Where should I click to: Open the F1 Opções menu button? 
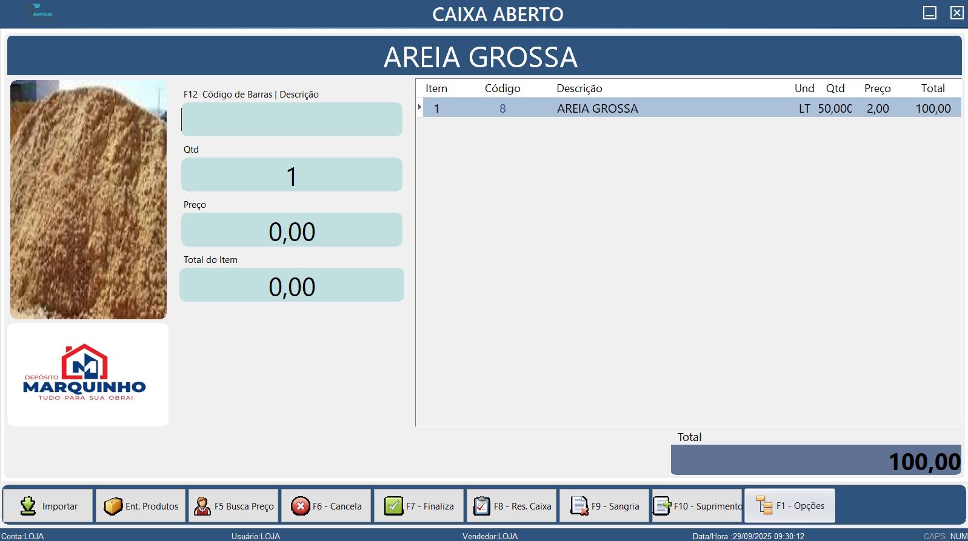pyautogui.click(x=790, y=506)
